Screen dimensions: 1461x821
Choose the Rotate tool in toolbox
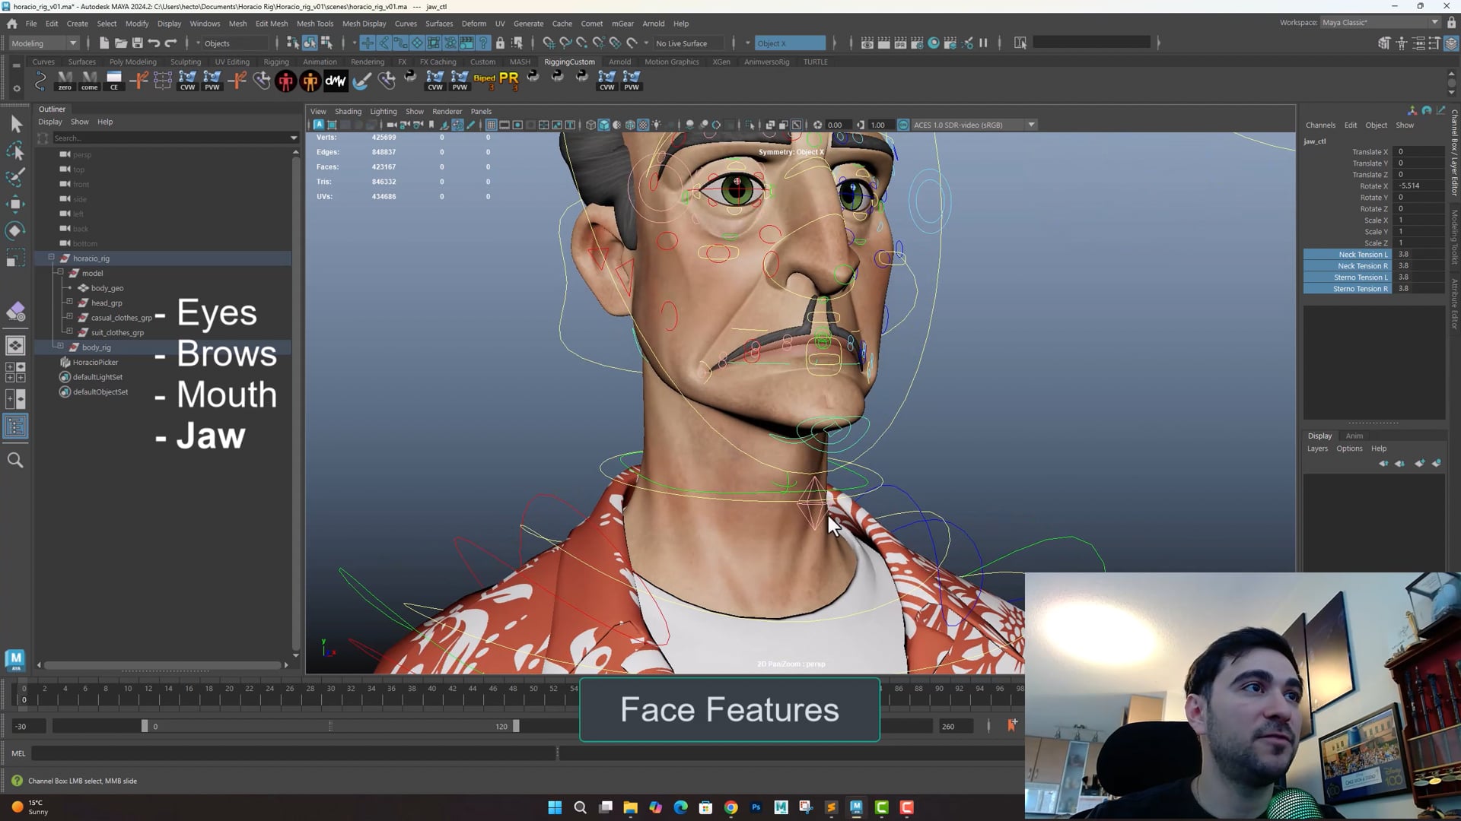tap(15, 230)
